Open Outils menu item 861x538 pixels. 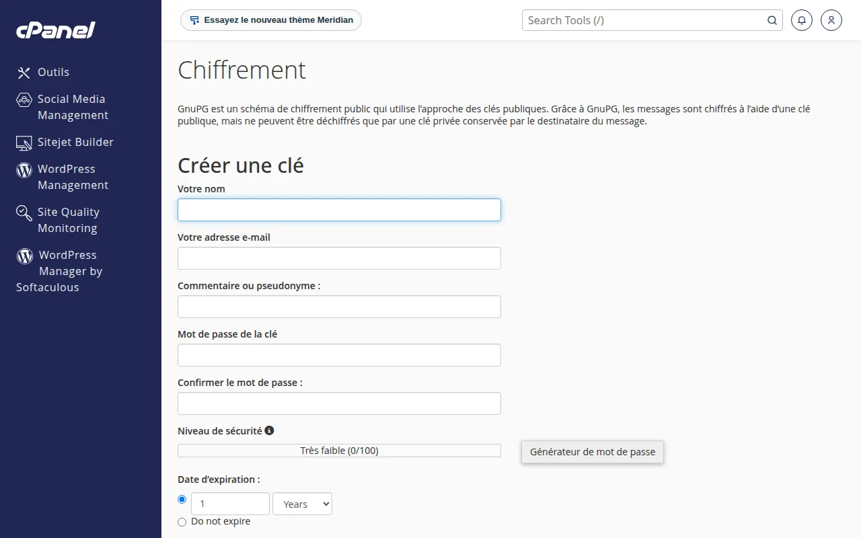(54, 72)
